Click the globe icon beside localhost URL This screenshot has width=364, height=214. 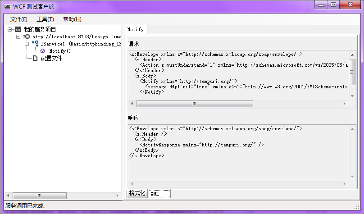click(x=27, y=36)
